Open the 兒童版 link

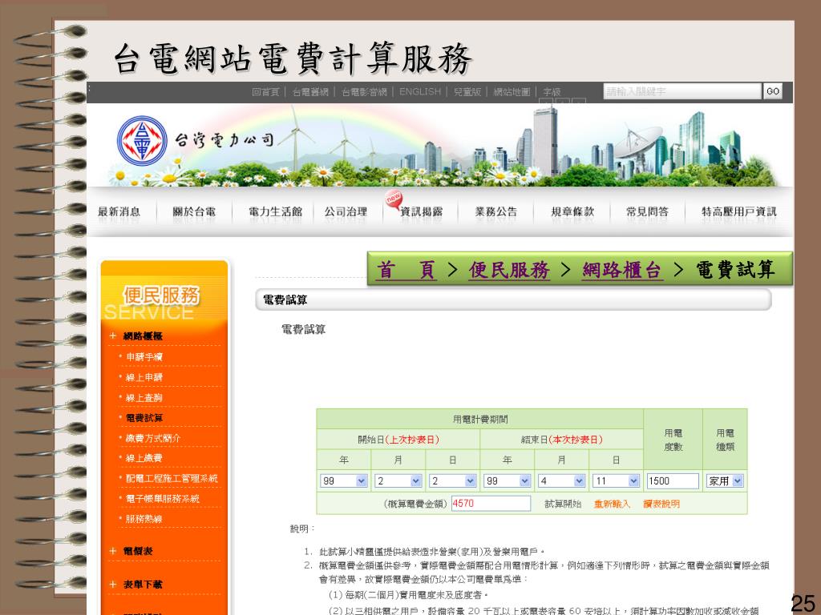click(467, 92)
